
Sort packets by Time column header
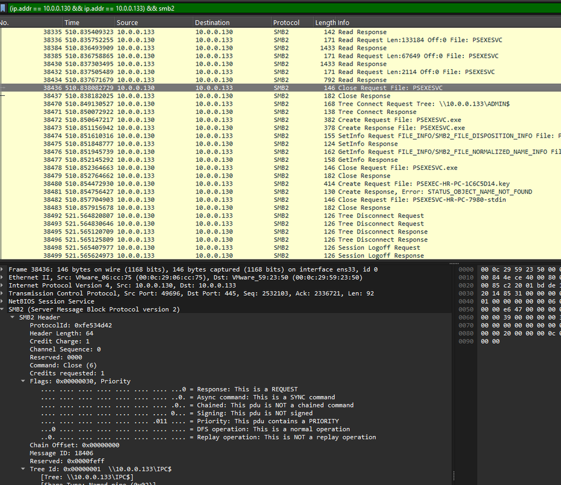point(89,22)
